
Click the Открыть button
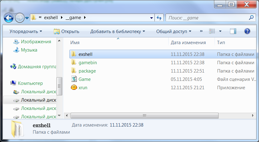[x=67, y=31]
